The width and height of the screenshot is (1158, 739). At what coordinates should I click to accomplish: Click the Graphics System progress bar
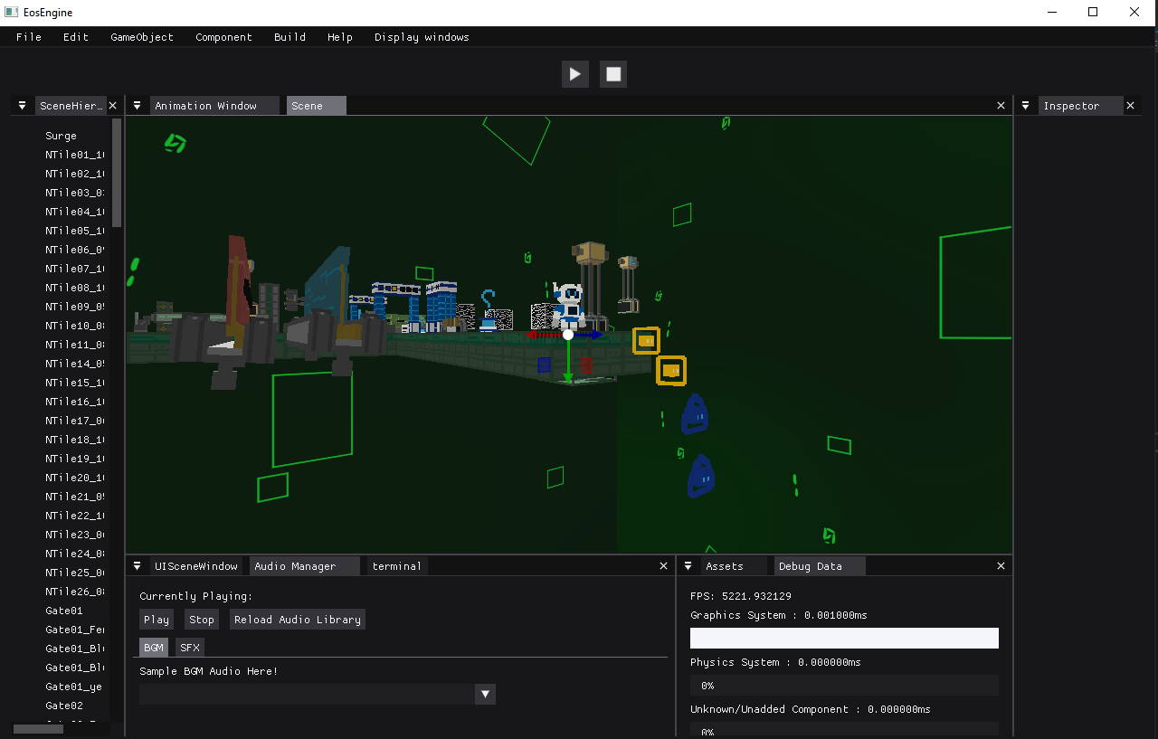(844, 639)
